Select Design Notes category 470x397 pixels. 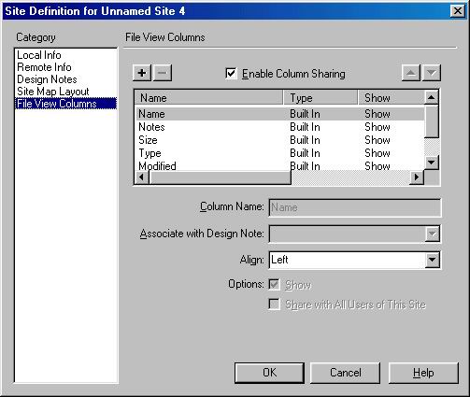[x=47, y=79]
